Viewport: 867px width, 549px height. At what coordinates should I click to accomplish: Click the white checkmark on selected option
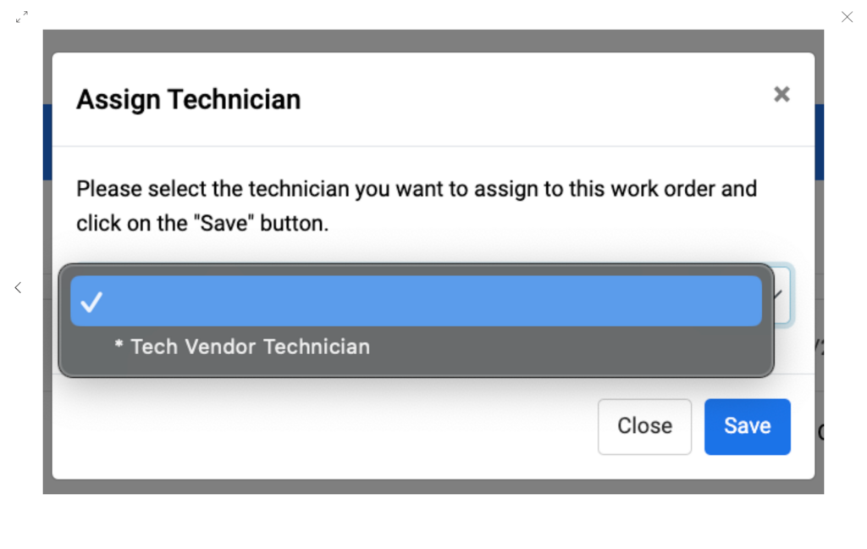coord(91,302)
